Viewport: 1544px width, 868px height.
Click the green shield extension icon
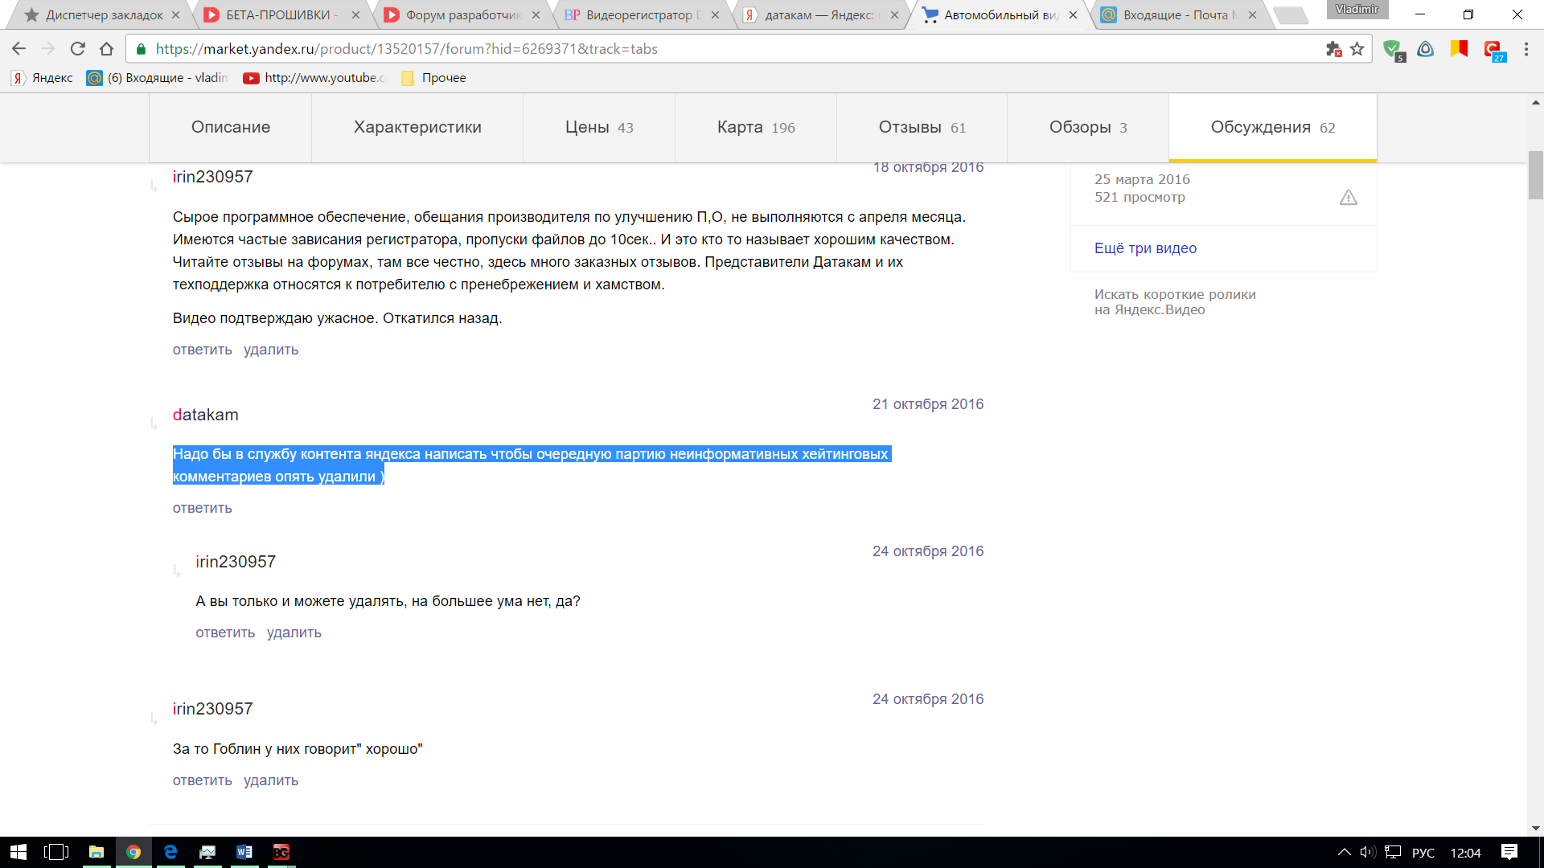1393,50
